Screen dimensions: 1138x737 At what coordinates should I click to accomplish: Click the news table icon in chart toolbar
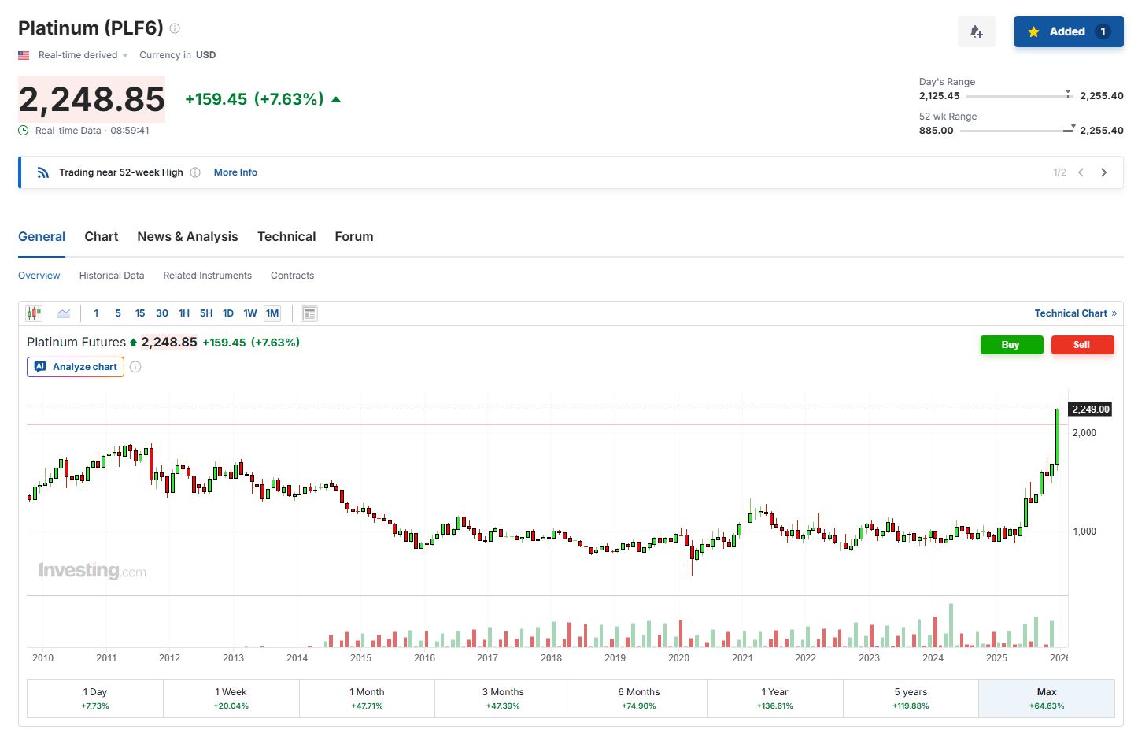(309, 313)
